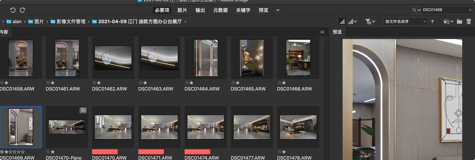The image size is (475, 160).
Task: Rotate 90° counterclockwise using toolbar icon
Action: pos(13,10)
